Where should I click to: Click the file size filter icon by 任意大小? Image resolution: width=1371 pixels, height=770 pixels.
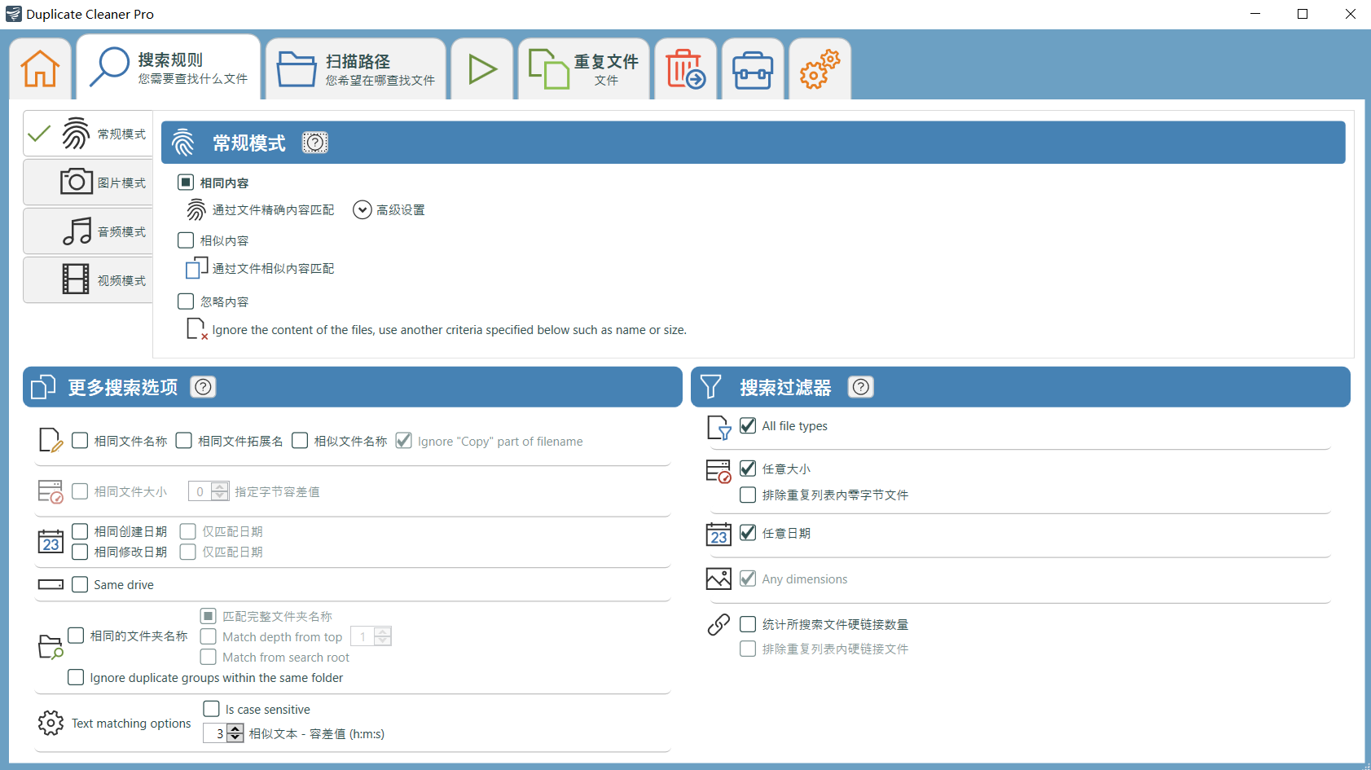coord(718,471)
